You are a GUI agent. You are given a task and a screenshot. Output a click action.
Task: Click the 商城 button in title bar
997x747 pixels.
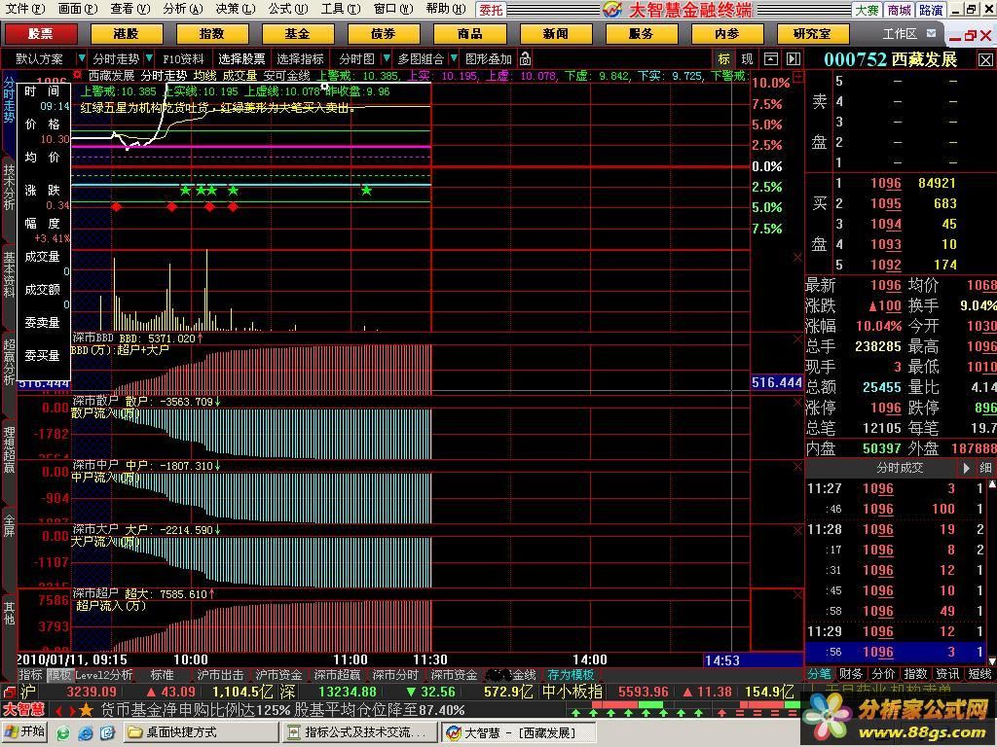click(899, 10)
